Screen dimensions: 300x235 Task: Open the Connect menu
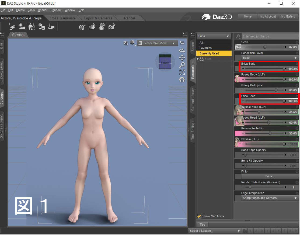click(x=56, y=10)
